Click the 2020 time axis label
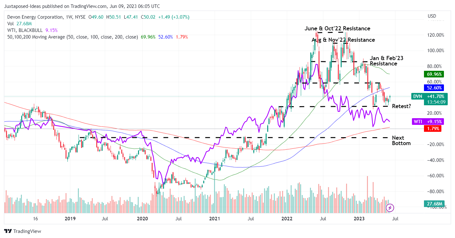The image size is (455, 238). click(142, 218)
